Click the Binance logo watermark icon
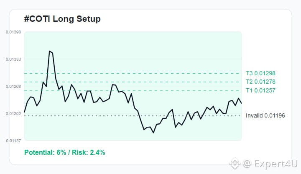 click(x=235, y=164)
